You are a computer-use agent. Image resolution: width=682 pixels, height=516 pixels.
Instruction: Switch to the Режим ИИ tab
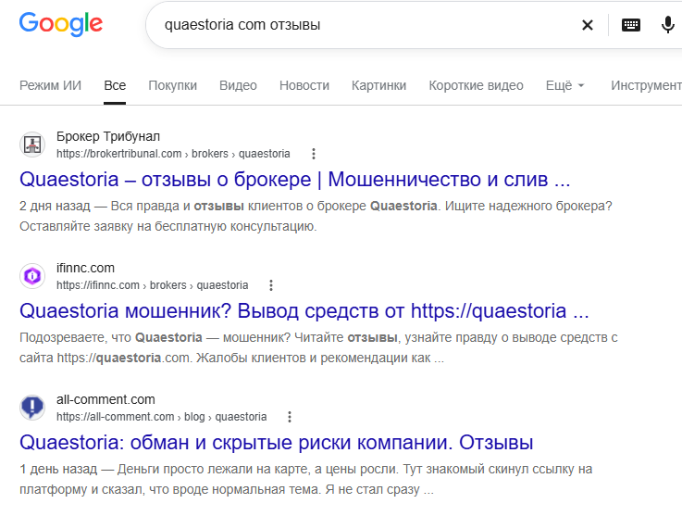(x=51, y=85)
